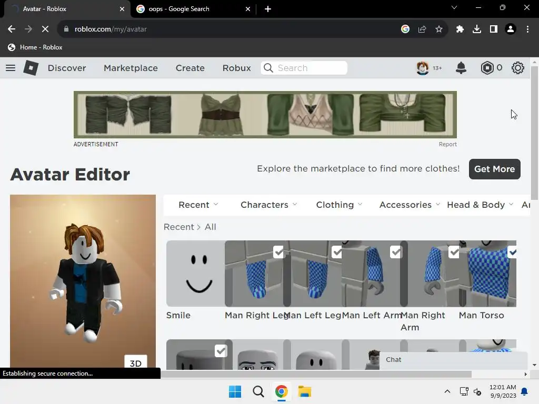Open Windows taskbar search
539x404 pixels.
(258, 391)
